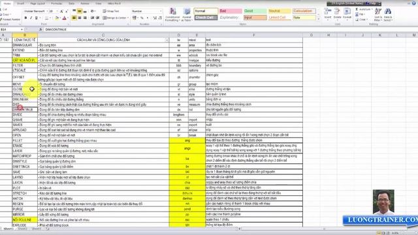This screenshot has height=235, width=418.
Task: Increase the cell indent
Action: pos(97,18)
